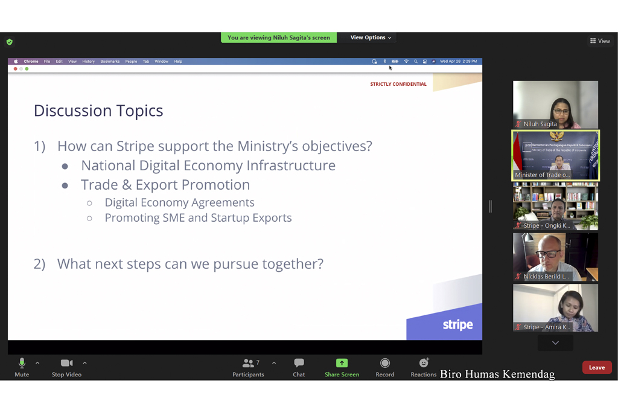Open audio options arrow beside Mute
The width and height of the screenshot is (618, 412).
point(37,363)
